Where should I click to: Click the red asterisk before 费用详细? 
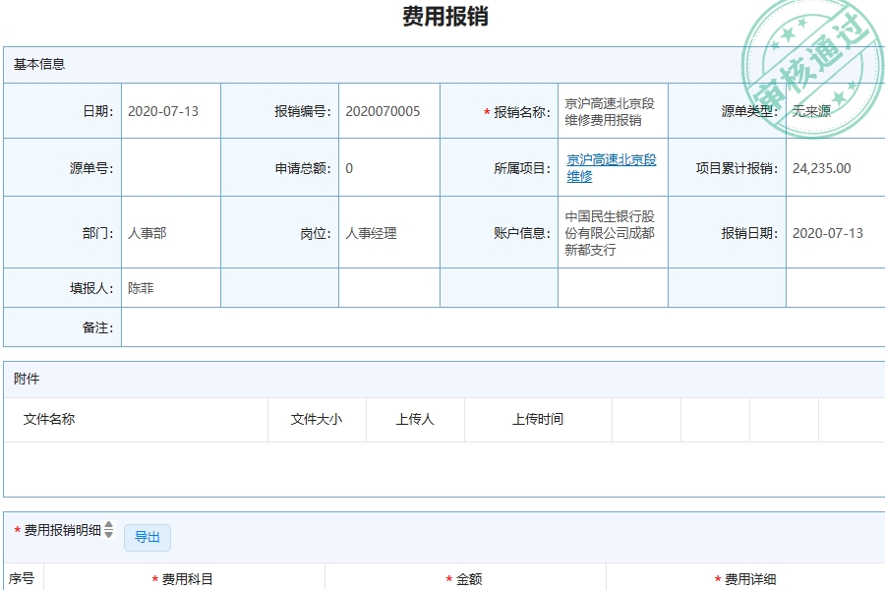click(x=717, y=578)
